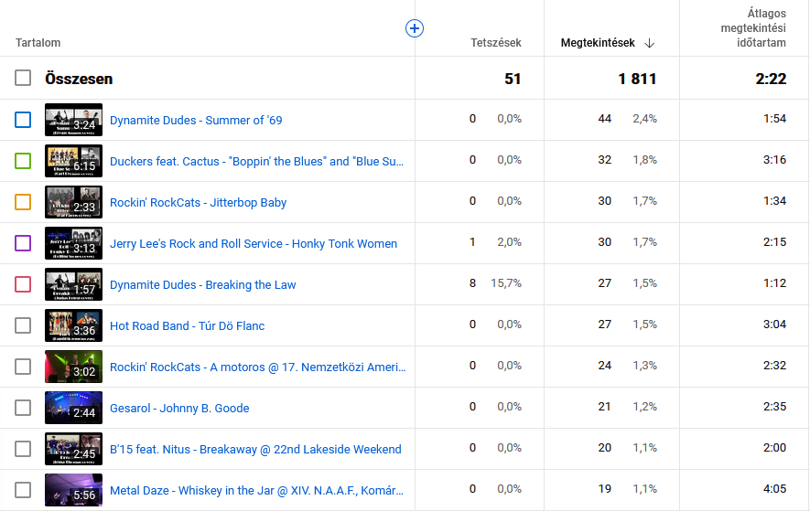Click thumbnail of Hot Road Band video
Screen dimensions: 810x511
(x=73, y=325)
